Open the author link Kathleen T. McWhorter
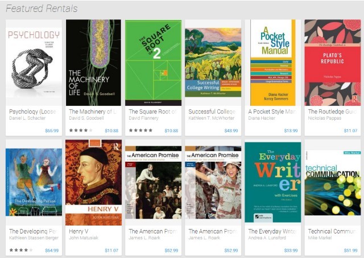 point(212,118)
